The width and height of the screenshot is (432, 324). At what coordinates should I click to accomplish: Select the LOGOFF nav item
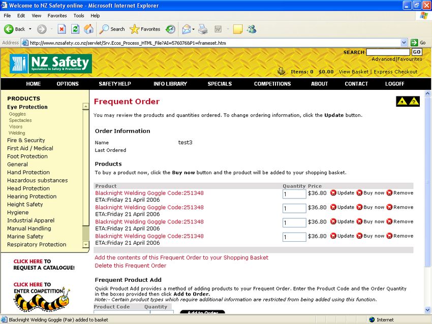point(394,84)
